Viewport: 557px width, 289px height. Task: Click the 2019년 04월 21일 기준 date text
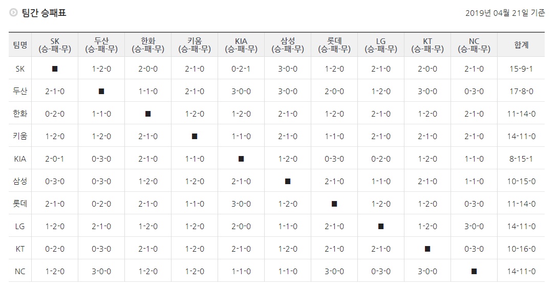click(x=505, y=13)
